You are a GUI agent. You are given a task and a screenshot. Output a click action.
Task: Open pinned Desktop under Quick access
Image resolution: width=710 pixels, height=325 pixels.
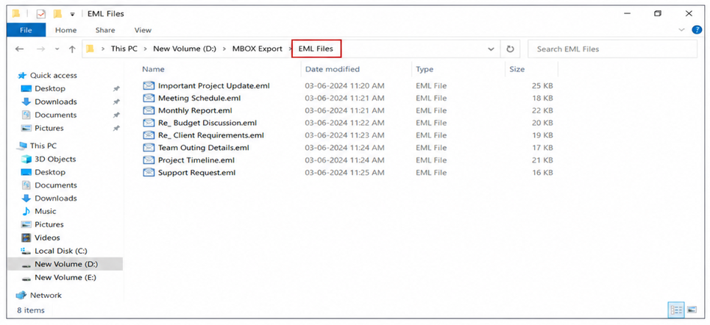50,89
